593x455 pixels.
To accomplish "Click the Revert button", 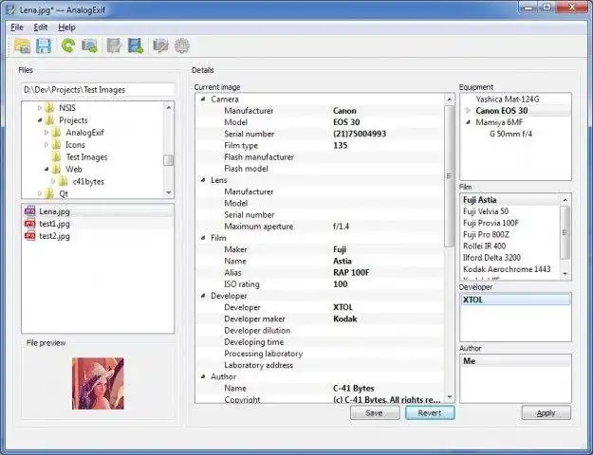I will pos(430,412).
